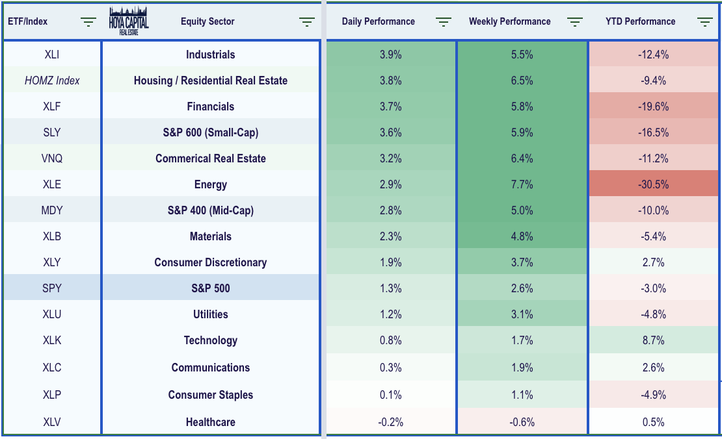This screenshot has height=439, width=722.
Task: Sort by the Daily Performance header
Action: [379, 21]
